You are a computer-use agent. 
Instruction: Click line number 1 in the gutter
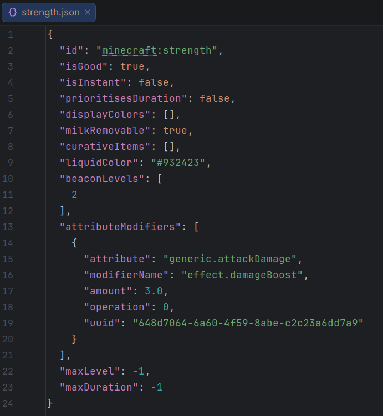tap(11, 34)
